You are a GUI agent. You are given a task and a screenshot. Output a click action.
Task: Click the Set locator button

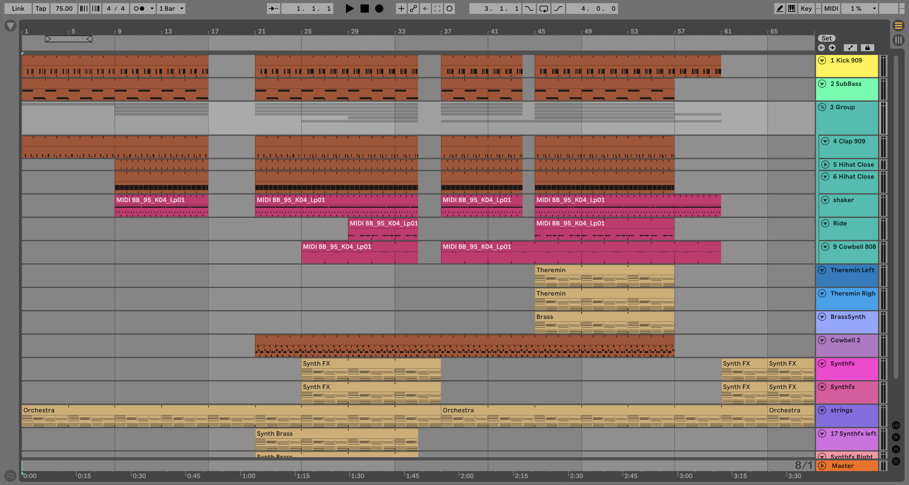coord(826,39)
